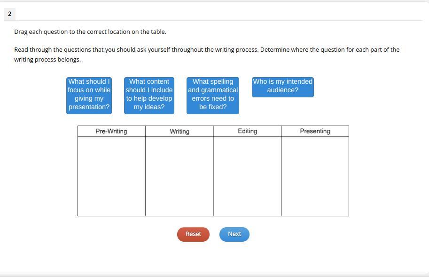The height and width of the screenshot is (277, 429).
Task: Select the empty cell below Editing
Action: click(247, 176)
